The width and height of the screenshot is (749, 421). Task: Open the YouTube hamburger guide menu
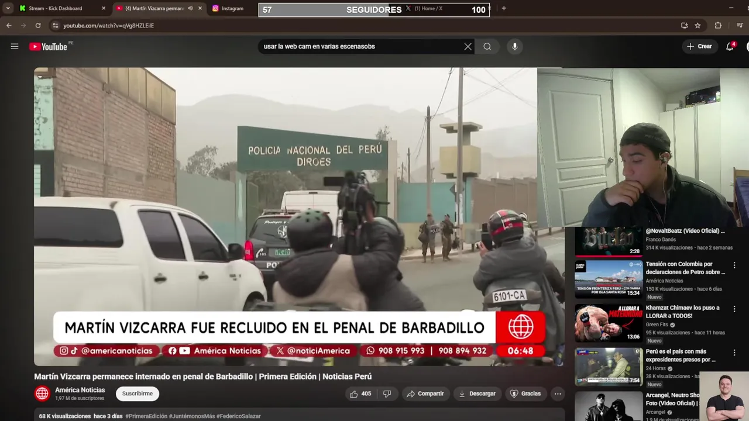click(x=15, y=46)
